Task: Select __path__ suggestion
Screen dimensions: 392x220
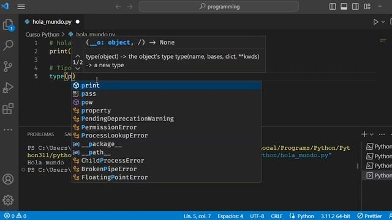Action: click(167, 152)
